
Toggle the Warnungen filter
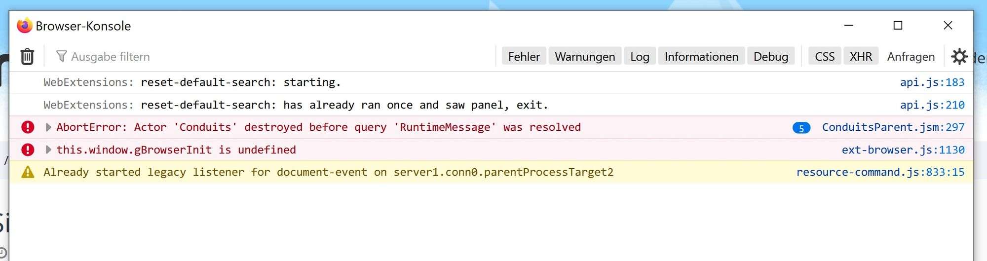click(x=585, y=57)
